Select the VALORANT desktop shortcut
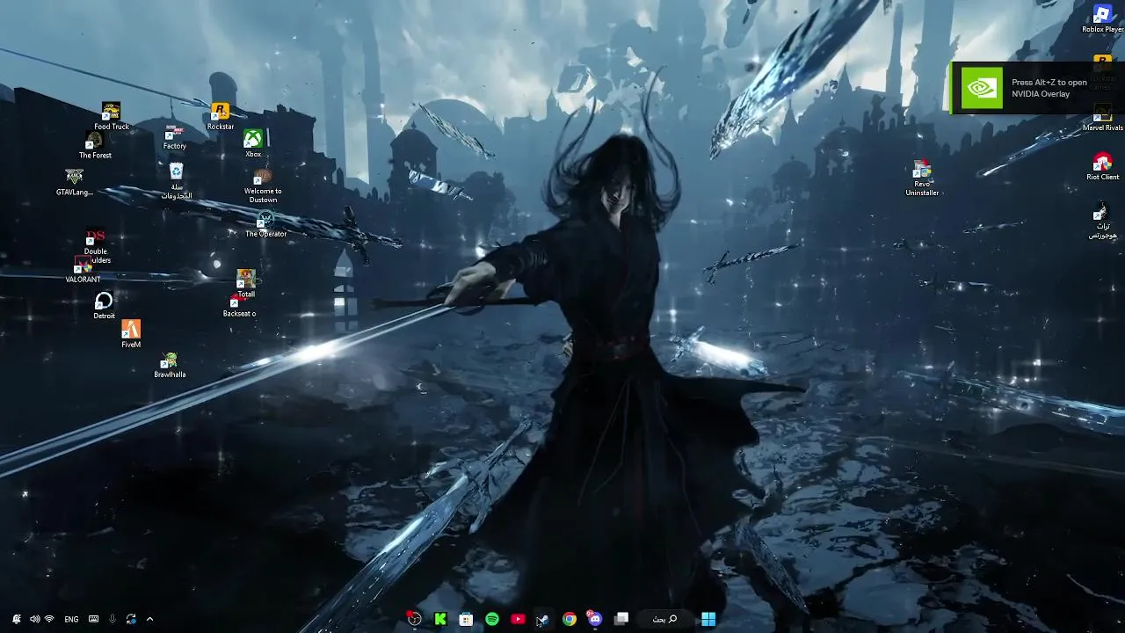Viewport: 1125px width, 633px height. [83, 271]
